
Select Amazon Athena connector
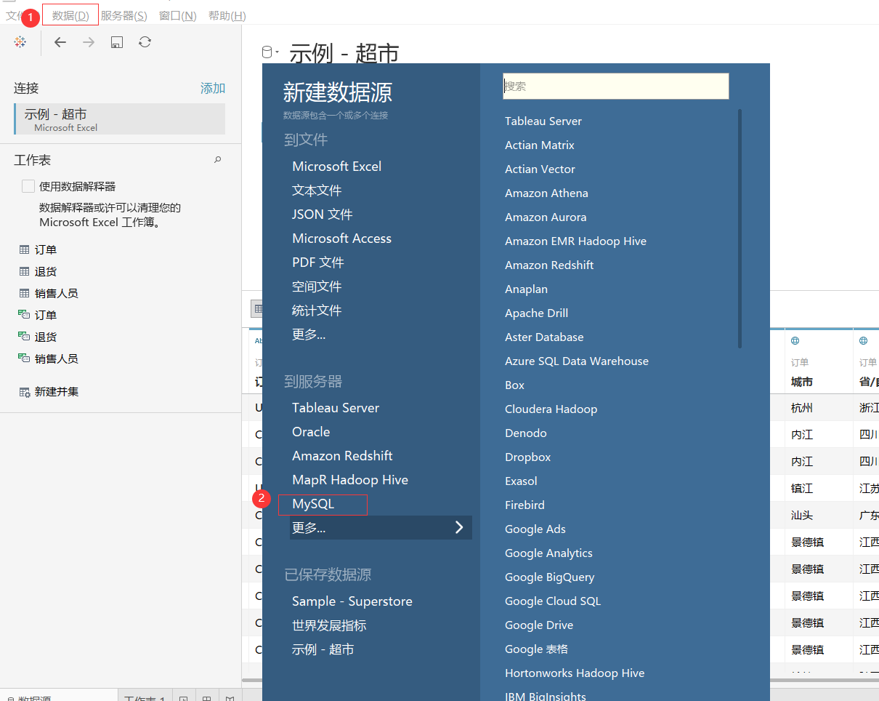pyautogui.click(x=546, y=193)
